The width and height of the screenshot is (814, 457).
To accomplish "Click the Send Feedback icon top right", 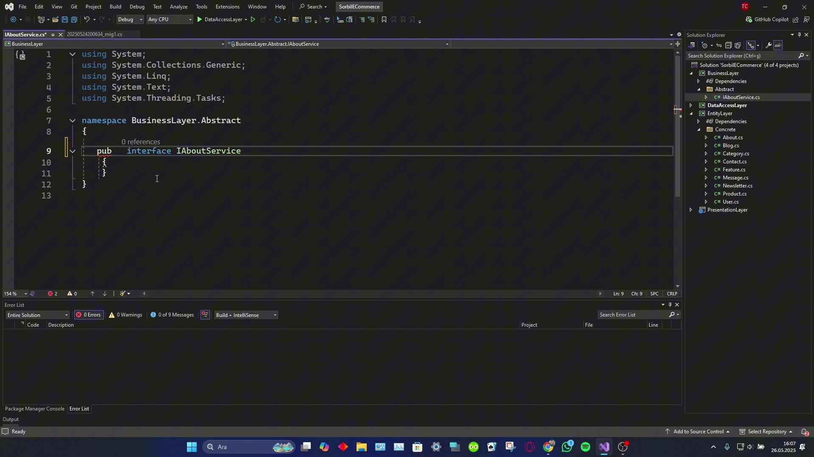I will [x=806, y=19].
